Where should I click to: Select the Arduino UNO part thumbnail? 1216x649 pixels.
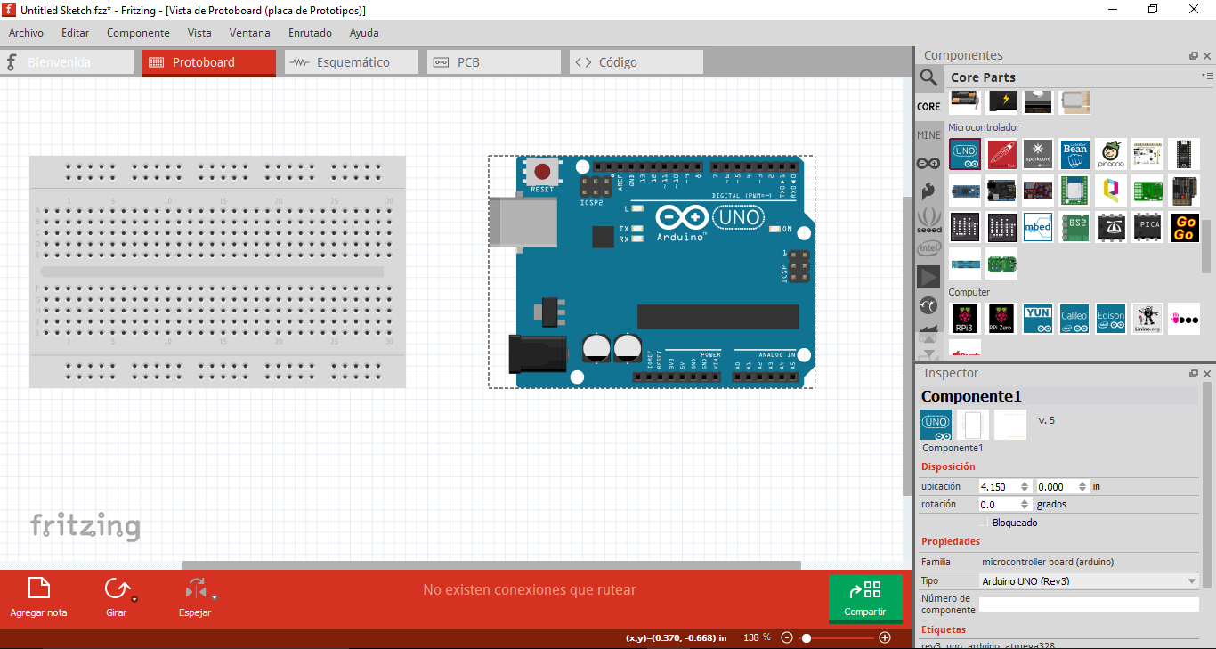965,153
